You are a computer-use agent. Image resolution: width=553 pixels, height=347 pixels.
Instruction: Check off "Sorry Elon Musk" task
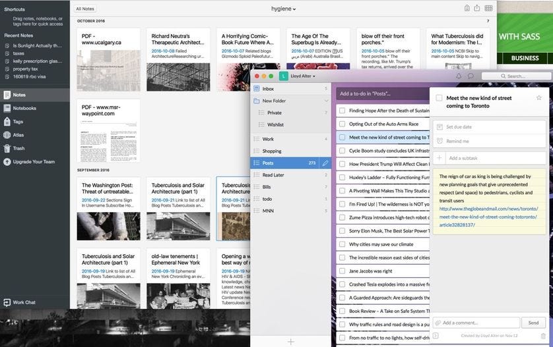point(342,231)
